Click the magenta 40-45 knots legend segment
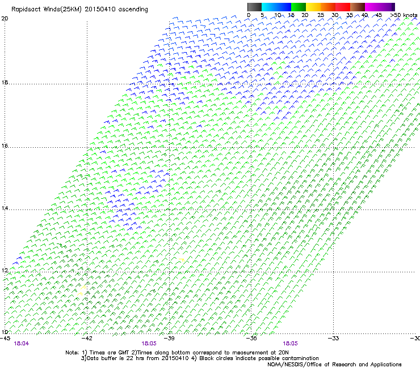 coord(372,7)
